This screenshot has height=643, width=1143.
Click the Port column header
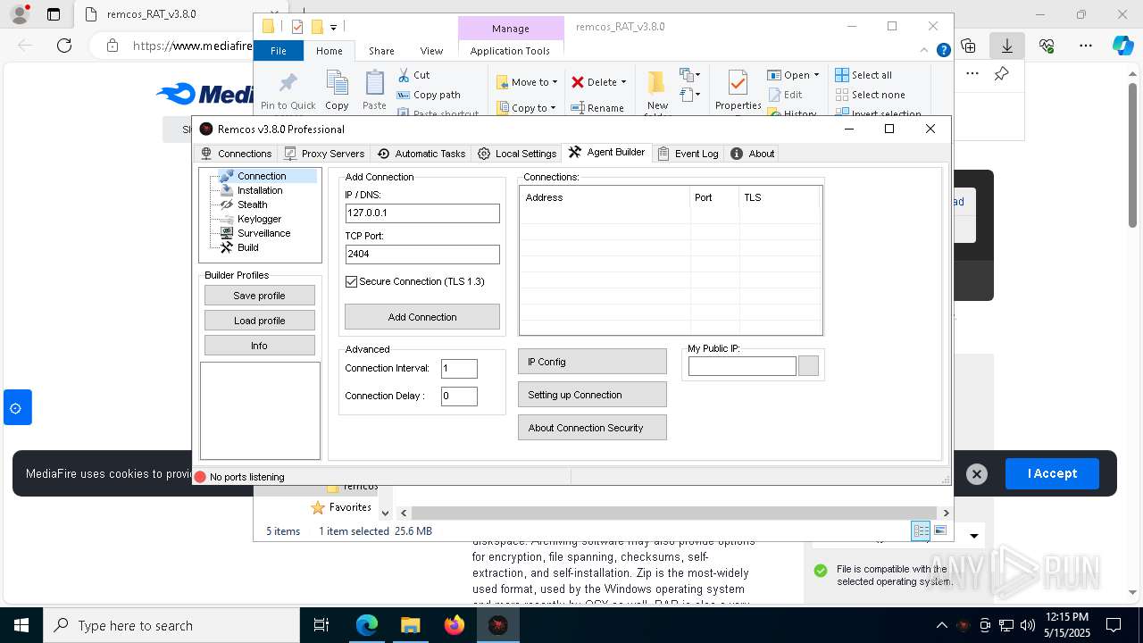coord(715,197)
